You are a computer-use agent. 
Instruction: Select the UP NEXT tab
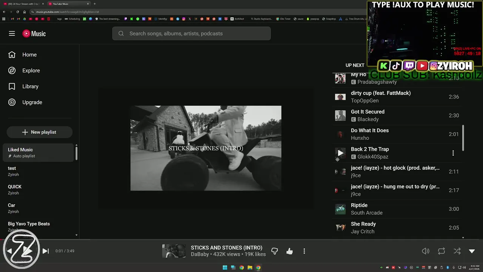pyautogui.click(x=355, y=65)
